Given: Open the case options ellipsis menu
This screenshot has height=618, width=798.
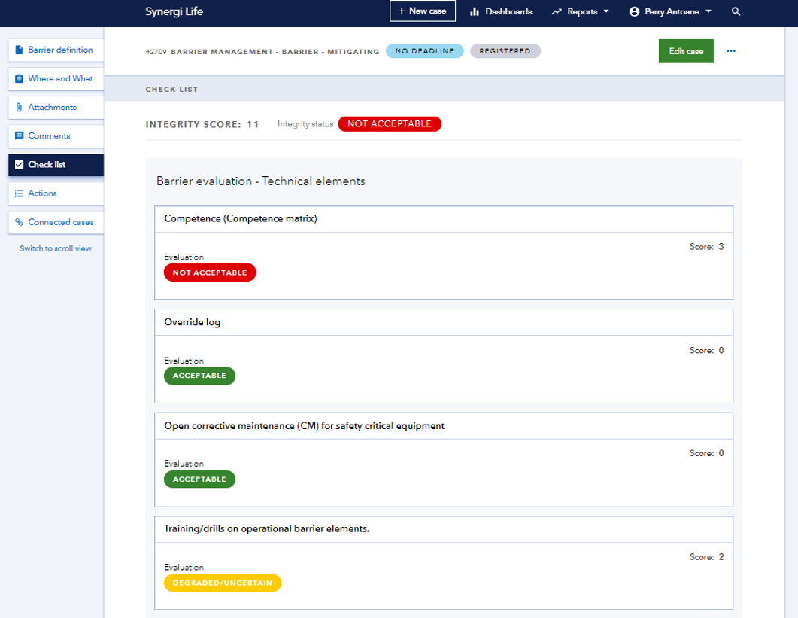Looking at the screenshot, I should coord(730,50).
